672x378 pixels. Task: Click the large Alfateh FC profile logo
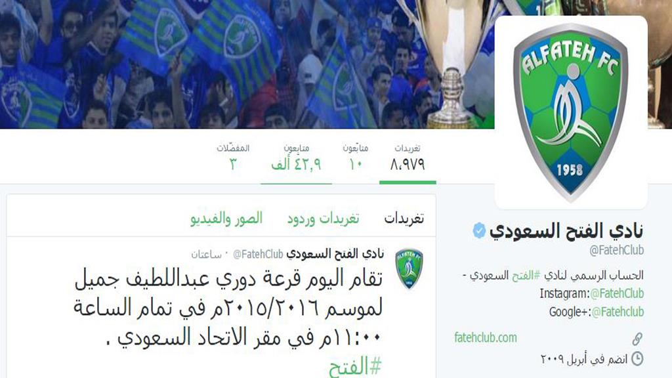click(571, 112)
